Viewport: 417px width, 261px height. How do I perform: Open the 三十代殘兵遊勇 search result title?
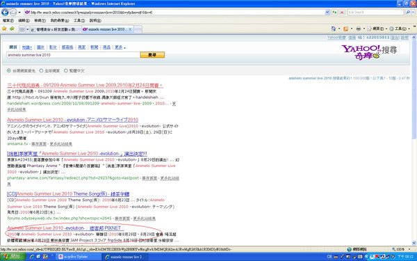click(85, 85)
